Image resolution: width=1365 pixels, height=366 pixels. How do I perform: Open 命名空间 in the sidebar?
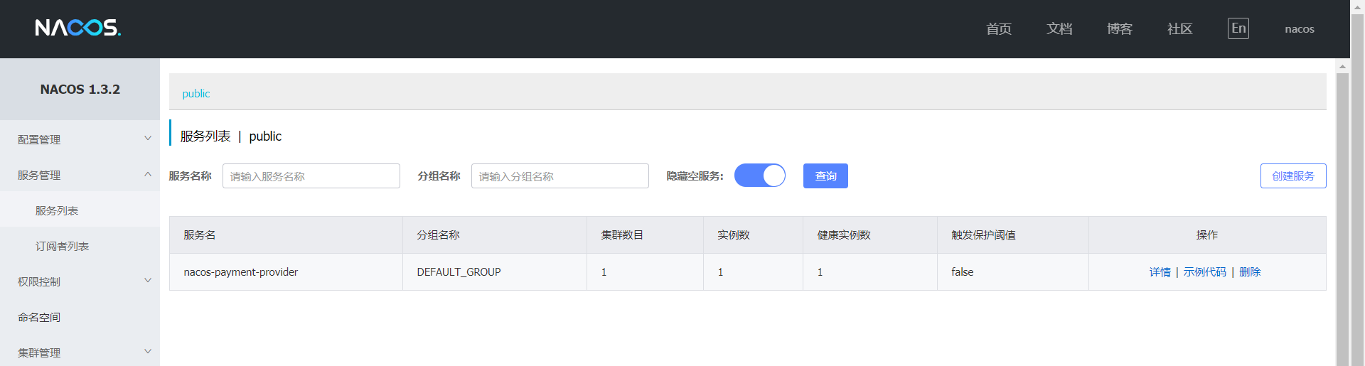coord(80,317)
